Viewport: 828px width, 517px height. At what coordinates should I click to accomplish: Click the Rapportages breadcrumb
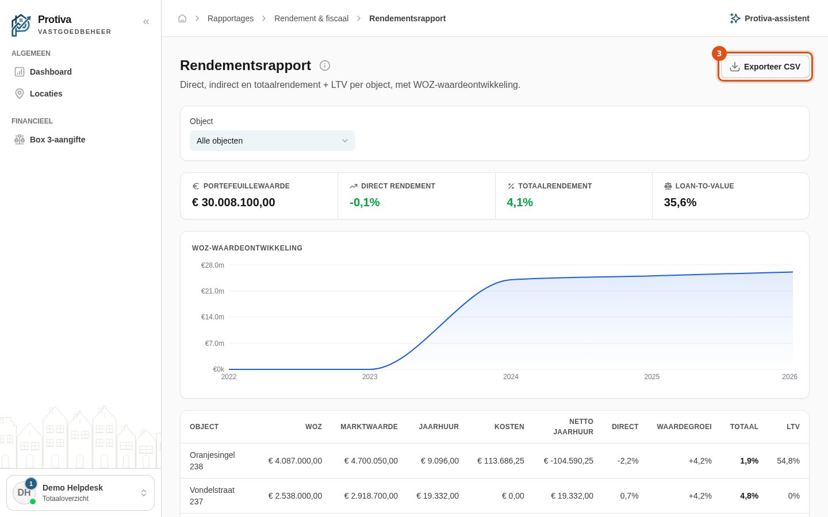click(x=231, y=18)
